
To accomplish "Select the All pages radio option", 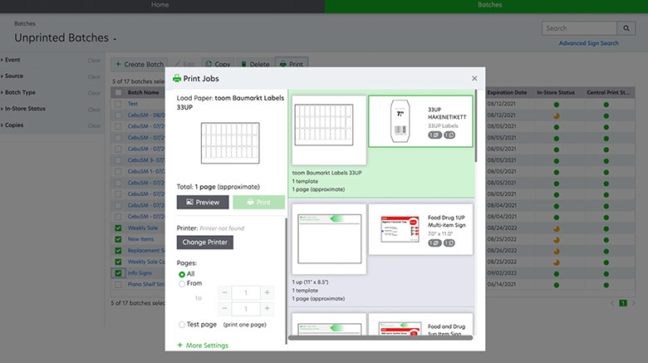I will pos(183,273).
